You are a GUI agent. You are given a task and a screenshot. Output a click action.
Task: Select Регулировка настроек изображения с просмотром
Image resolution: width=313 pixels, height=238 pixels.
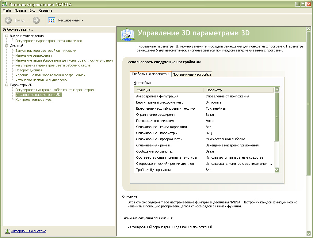coord(55,90)
